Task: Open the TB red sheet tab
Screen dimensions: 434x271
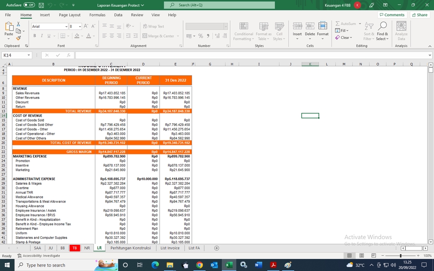Action: pos(75,248)
